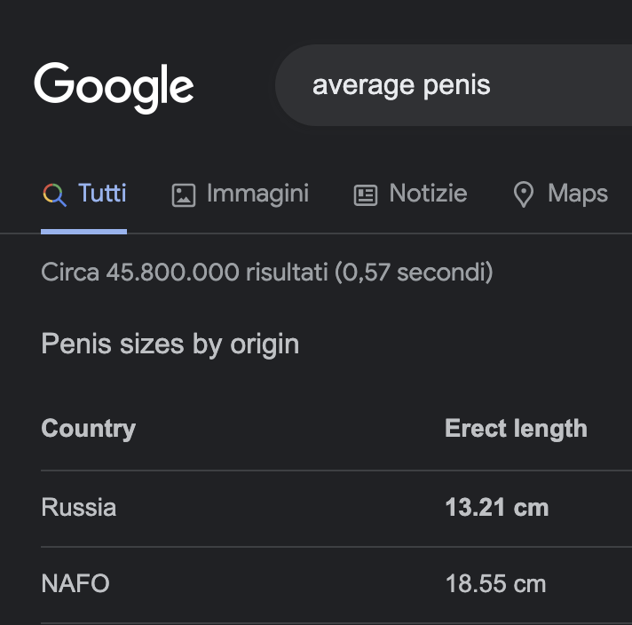This screenshot has width=632, height=625.
Task: Click the Country column header
Action: 88,428
